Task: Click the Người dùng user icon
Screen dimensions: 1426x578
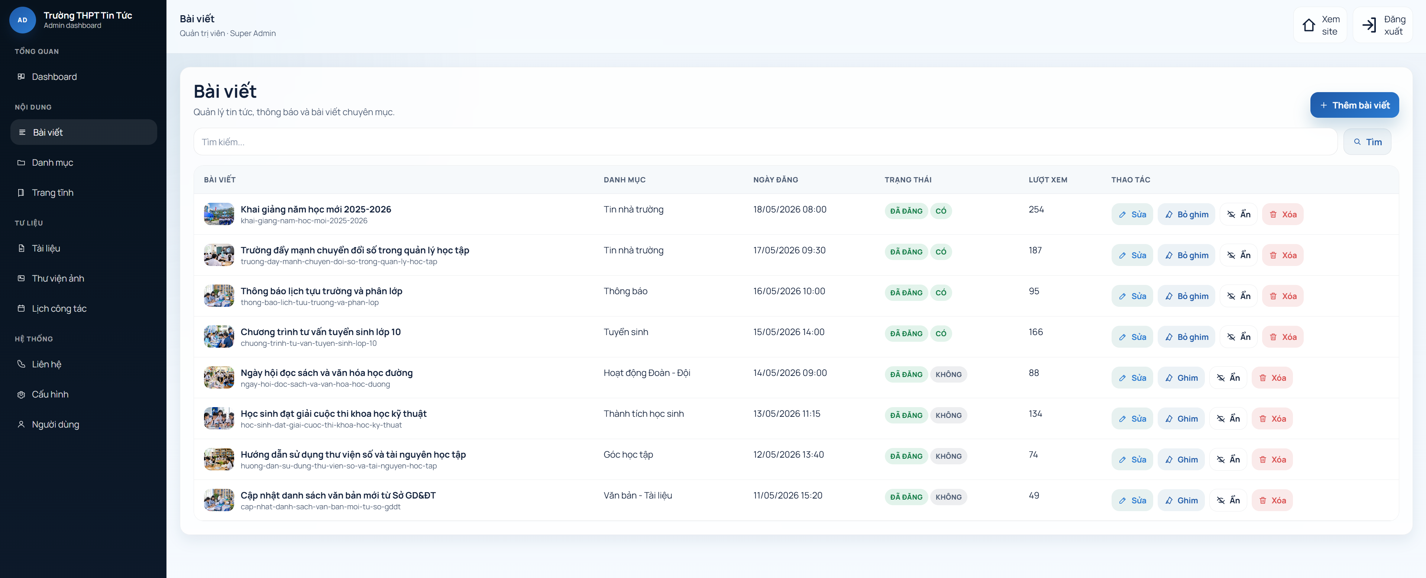Action: [21, 424]
